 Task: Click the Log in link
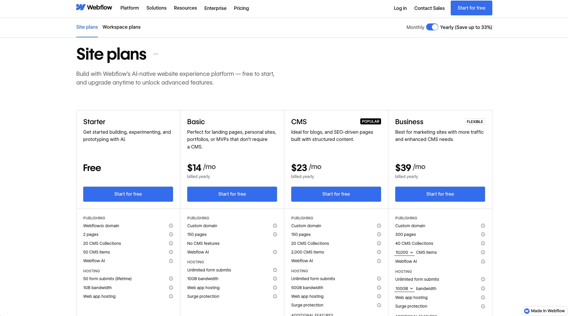pos(400,8)
